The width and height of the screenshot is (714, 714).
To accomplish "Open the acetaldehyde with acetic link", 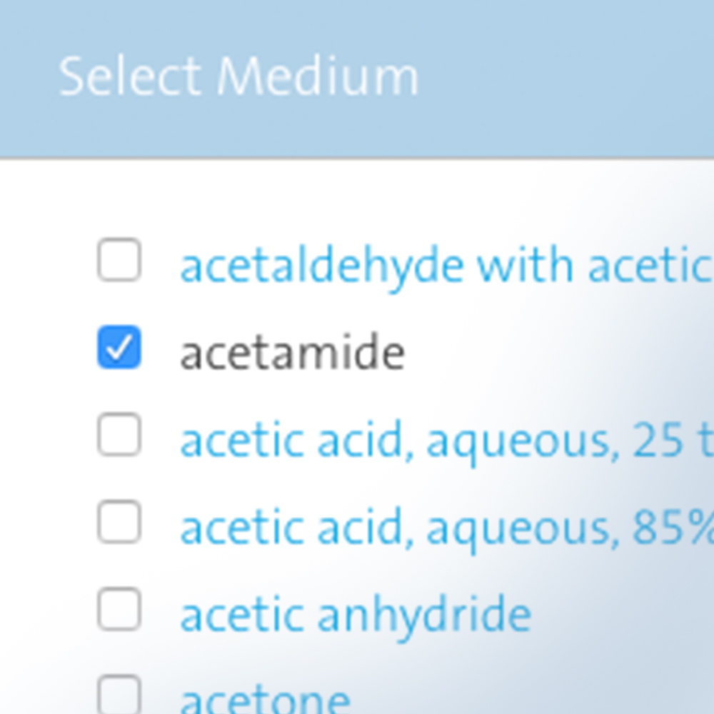I will [447, 267].
